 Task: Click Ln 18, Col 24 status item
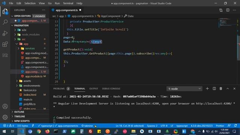[x=130, y=126]
